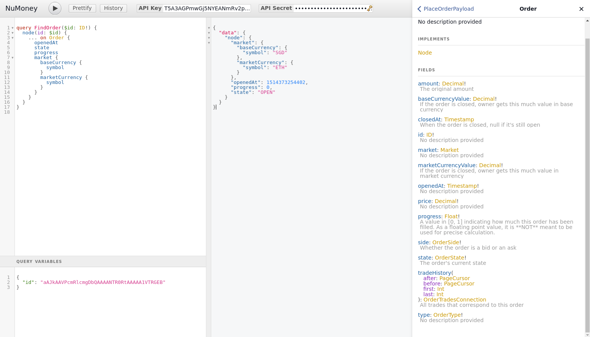Collapse the "data" result fold arrow

(x=209, y=33)
